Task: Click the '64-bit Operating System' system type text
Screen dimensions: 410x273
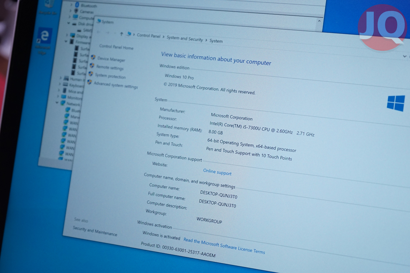Action: pos(252,145)
